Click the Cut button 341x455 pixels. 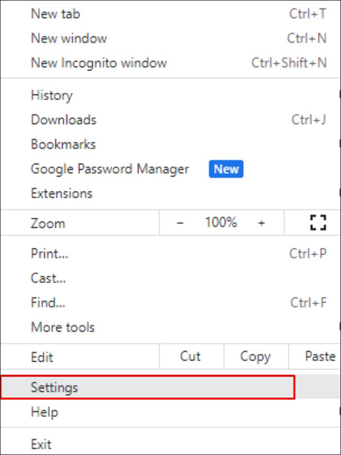pyautogui.click(x=190, y=357)
